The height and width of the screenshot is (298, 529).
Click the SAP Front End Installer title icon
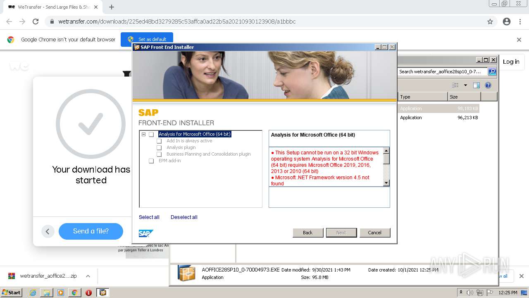pos(137,47)
